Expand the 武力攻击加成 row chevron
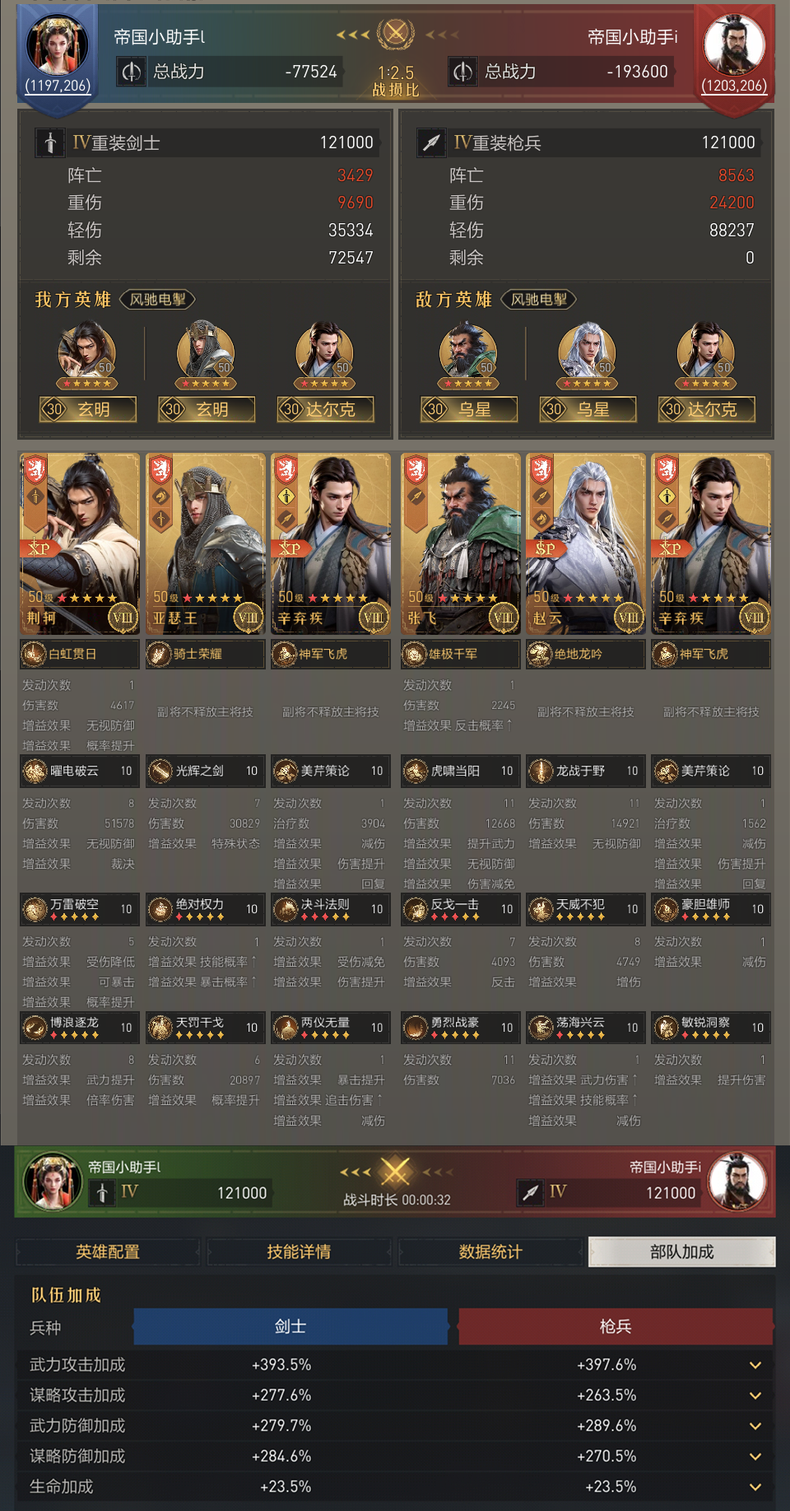This screenshot has height=1511, width=790. click(x=755, y=1365)
